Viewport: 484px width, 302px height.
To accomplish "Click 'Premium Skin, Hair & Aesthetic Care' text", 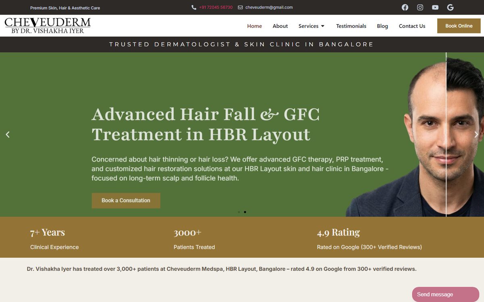I will [x=65, y=8].
